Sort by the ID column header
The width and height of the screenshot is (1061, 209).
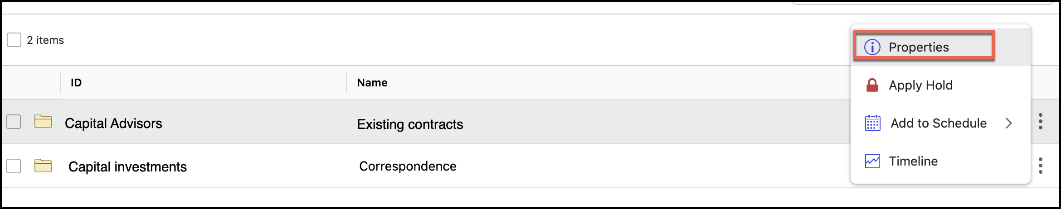tap(76, 83)
